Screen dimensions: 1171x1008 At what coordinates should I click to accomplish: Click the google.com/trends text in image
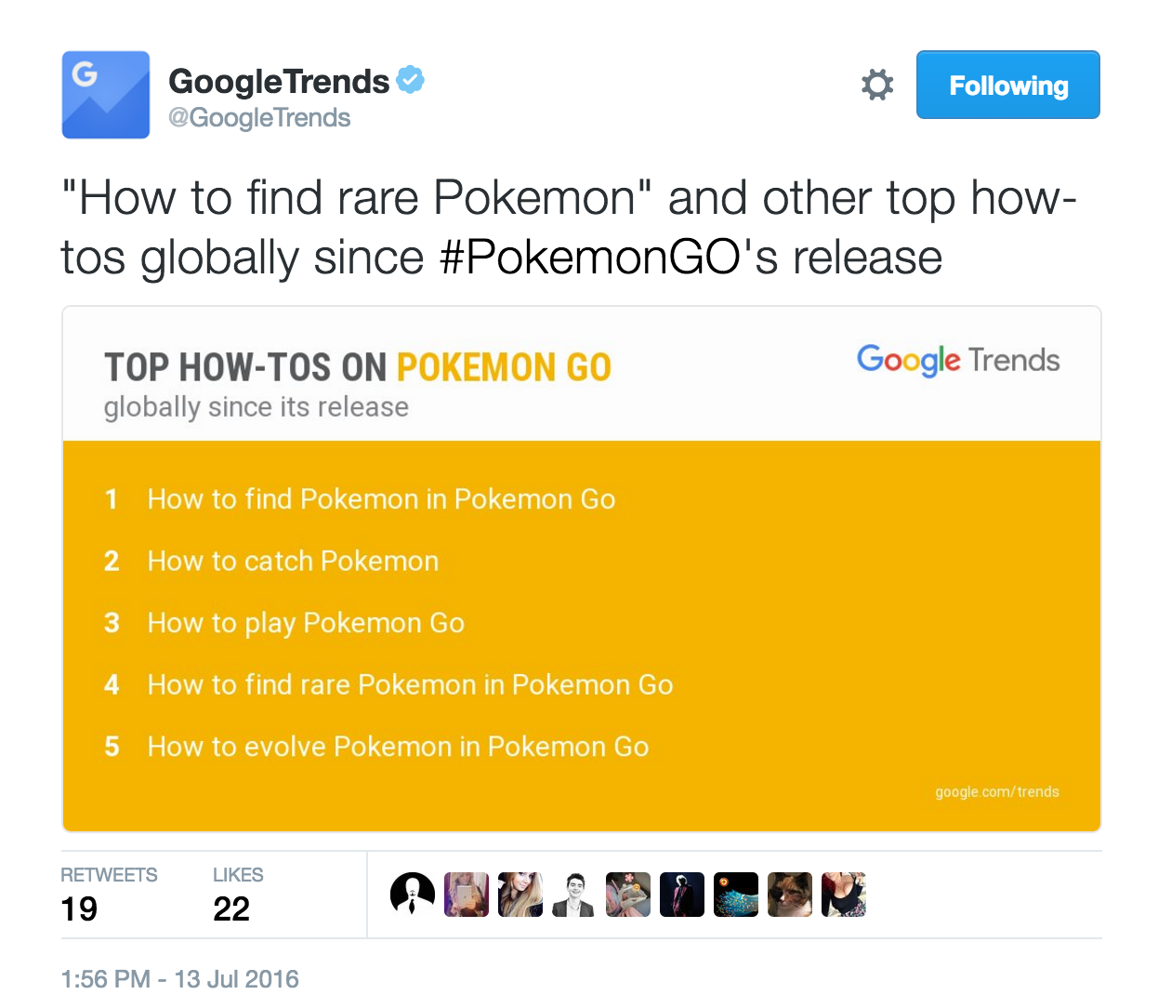tap(996, 791)
